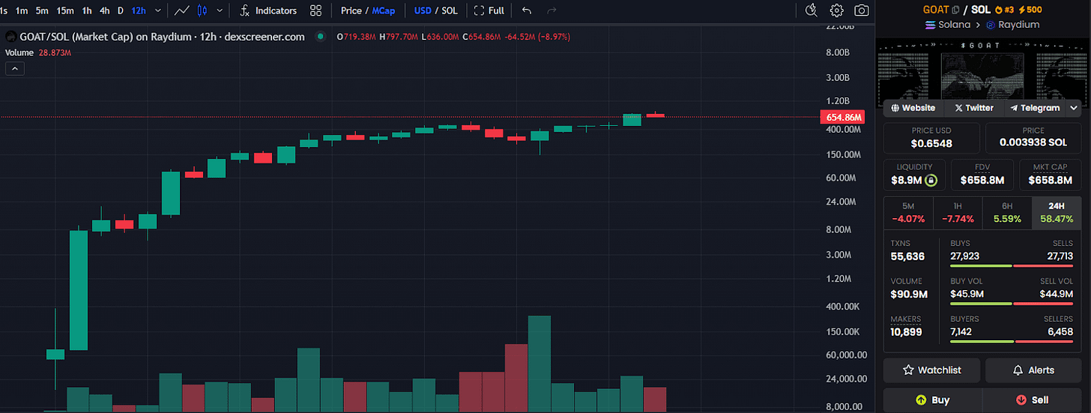
Task: Open the token Website link
Action: pyautogui.click(x=913, y=108)
